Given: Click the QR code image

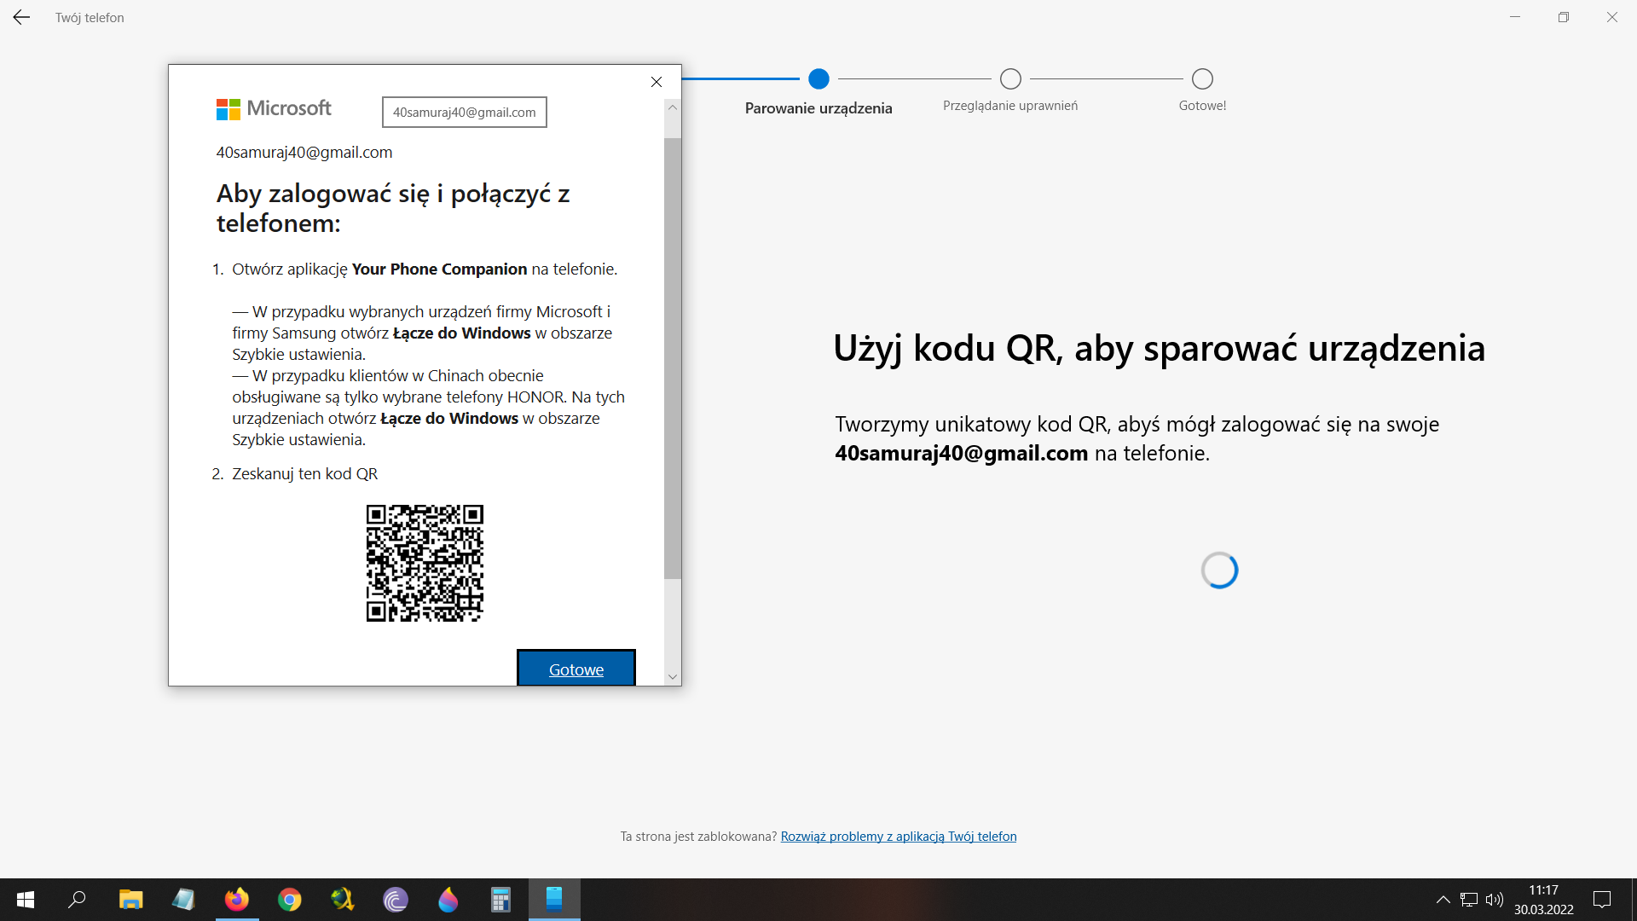Looking at the screenshot, I should coord(425,563).
